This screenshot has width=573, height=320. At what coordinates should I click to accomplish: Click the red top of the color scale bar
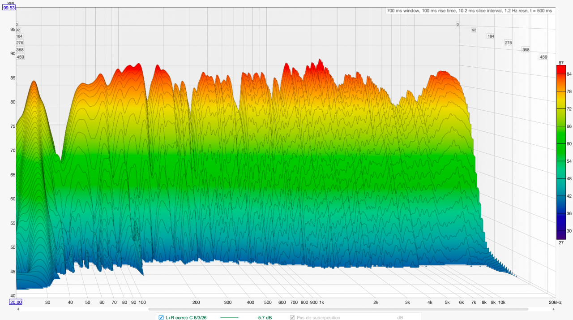560,69
